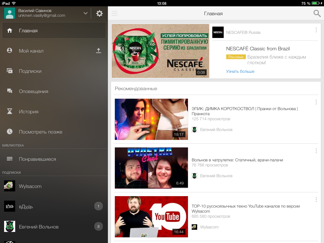
Task: Tap the NESCAFÉ Russia channel logo
Action: [x=218, y=32]
